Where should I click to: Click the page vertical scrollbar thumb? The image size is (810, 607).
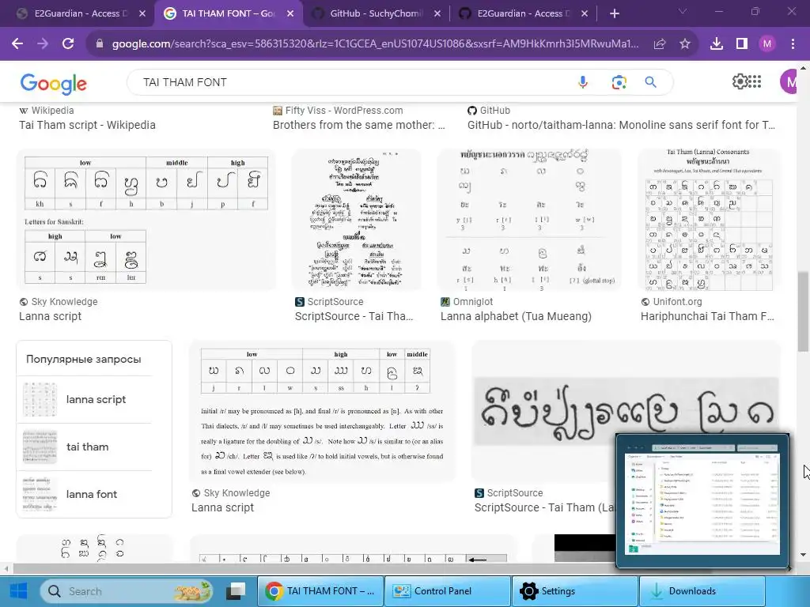pos(804,311)
